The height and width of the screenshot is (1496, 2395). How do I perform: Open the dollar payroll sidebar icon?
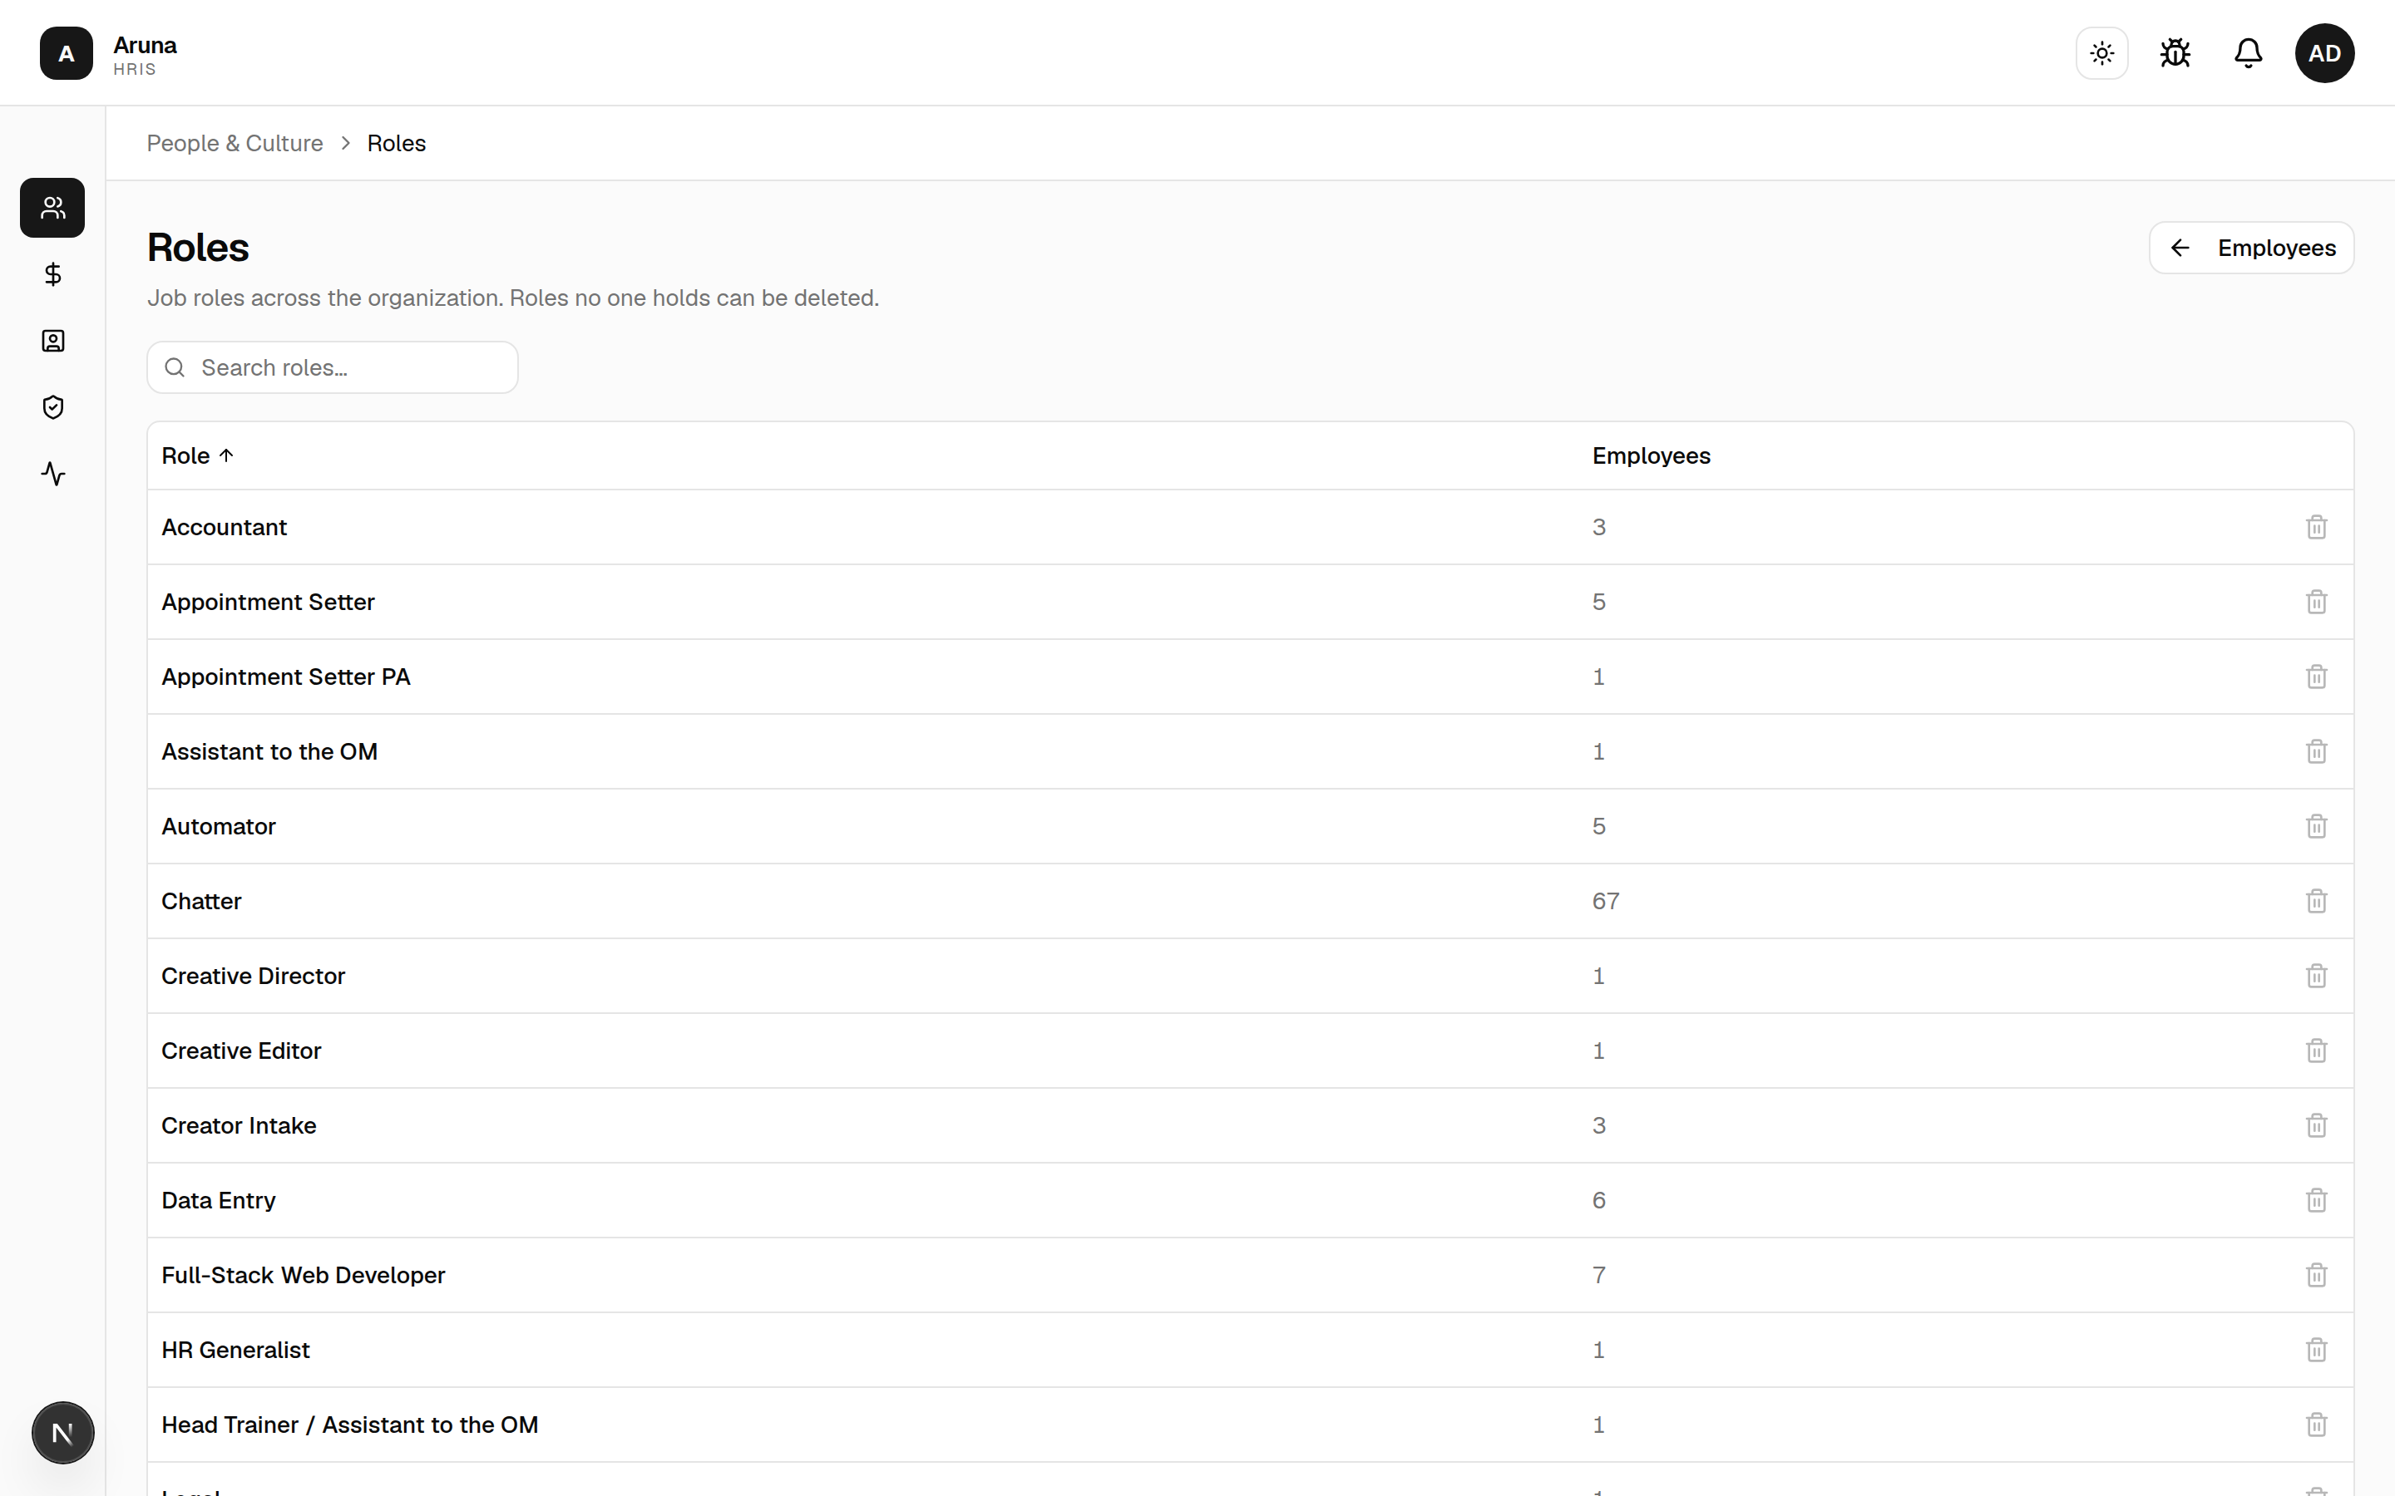[x=52, y=274]
